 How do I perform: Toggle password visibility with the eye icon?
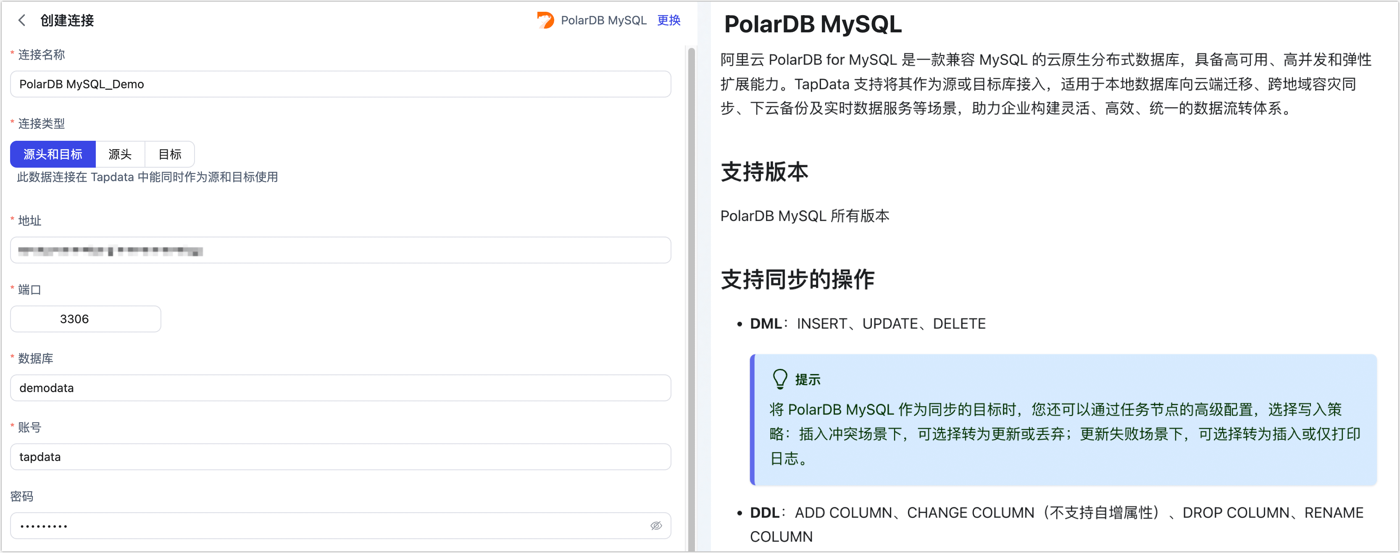tap(657, 525)
